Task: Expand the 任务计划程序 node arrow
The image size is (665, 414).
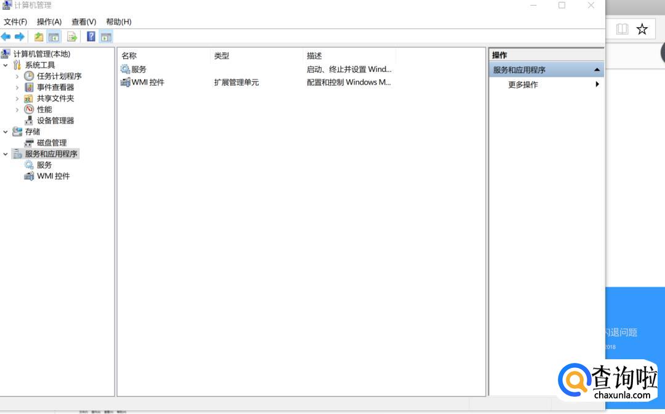Action: [x=17, y=76]
